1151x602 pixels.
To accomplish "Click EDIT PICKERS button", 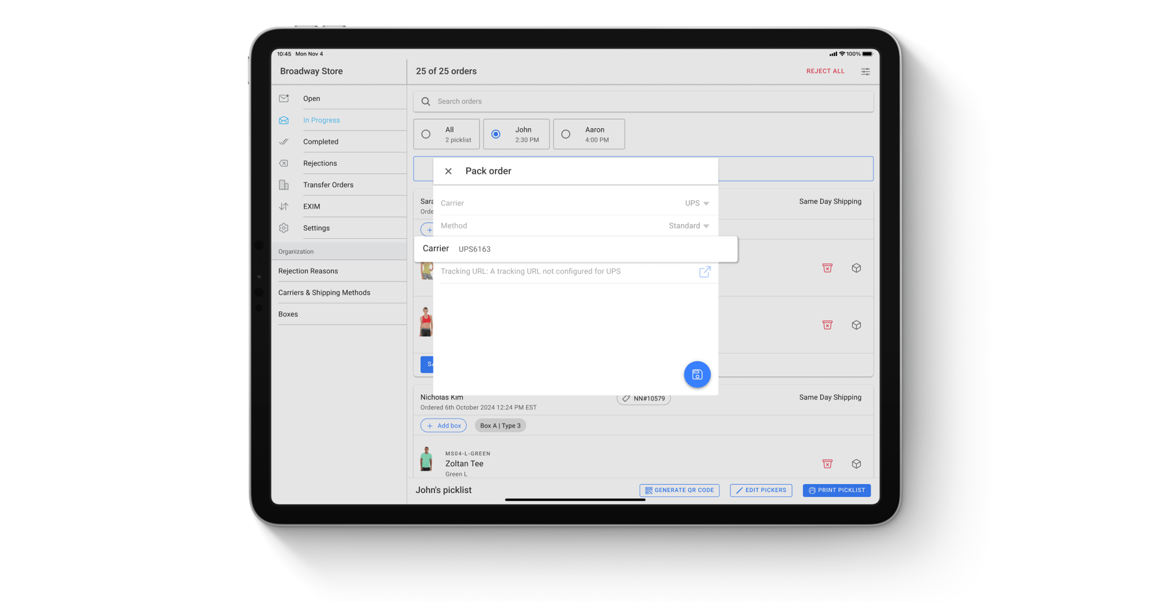I will click(x=761, y=490).
